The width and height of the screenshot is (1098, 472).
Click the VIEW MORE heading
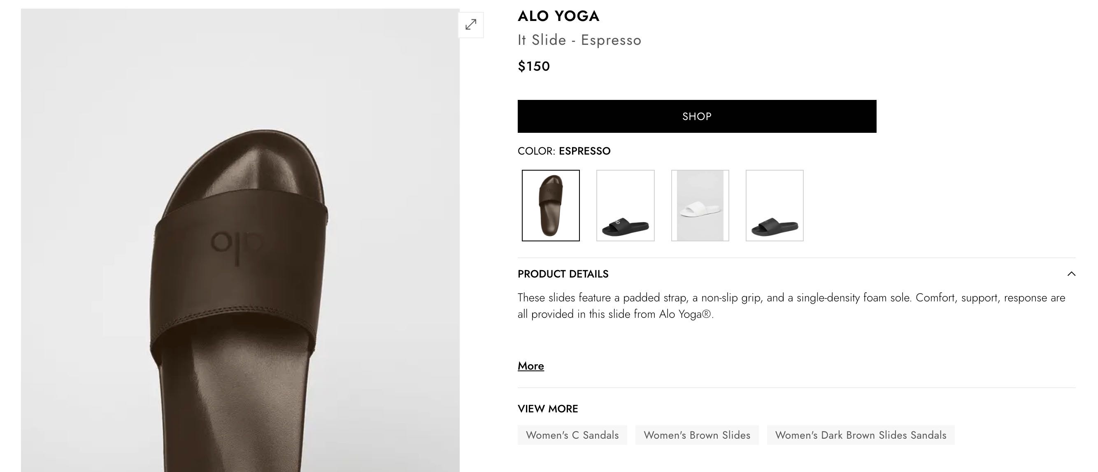pyautogui.click(x=547, y=409)
